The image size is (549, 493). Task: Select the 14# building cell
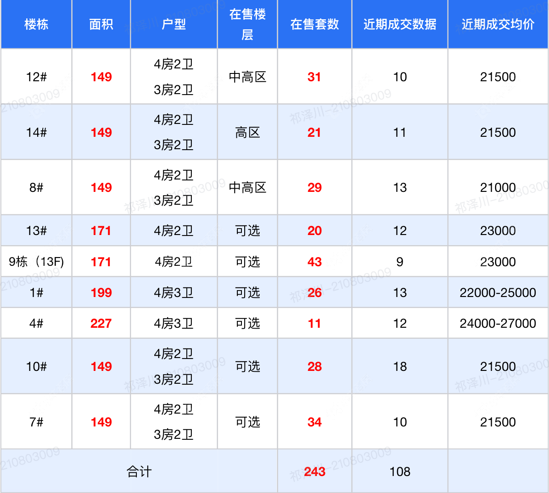tap(36, 132)
